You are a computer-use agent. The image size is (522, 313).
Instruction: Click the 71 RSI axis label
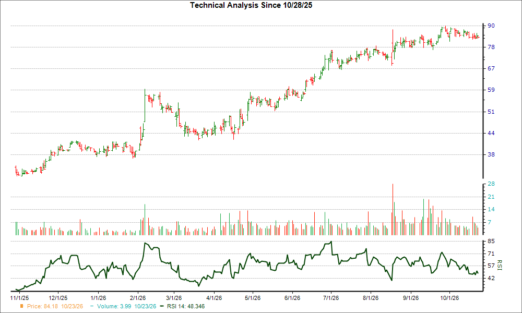tap(491, 254)
